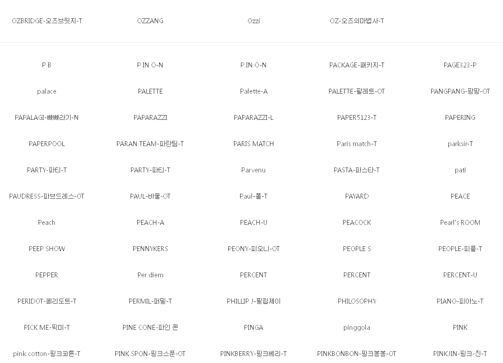Viewport: 503px width, 363px height.
Task: Open the OZZANG brand link
Action: pos(150,21)
